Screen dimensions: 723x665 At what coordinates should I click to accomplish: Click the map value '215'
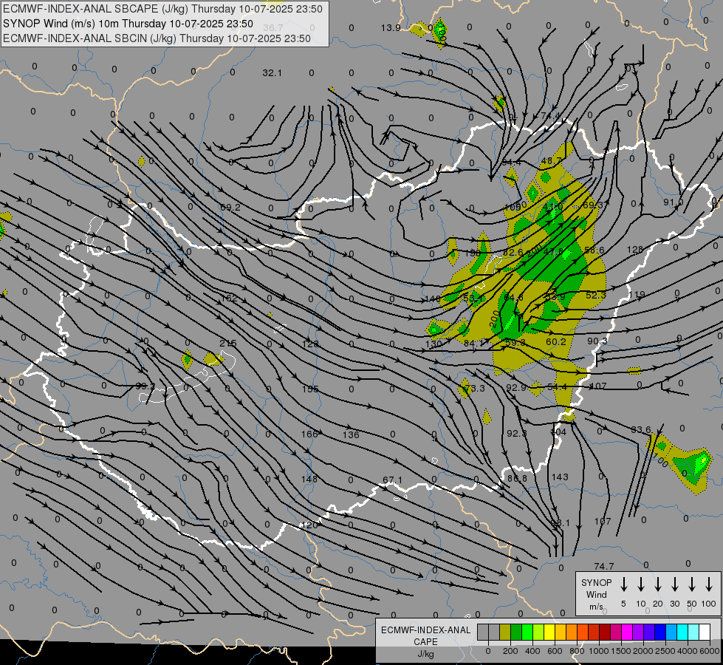(227, 344)
